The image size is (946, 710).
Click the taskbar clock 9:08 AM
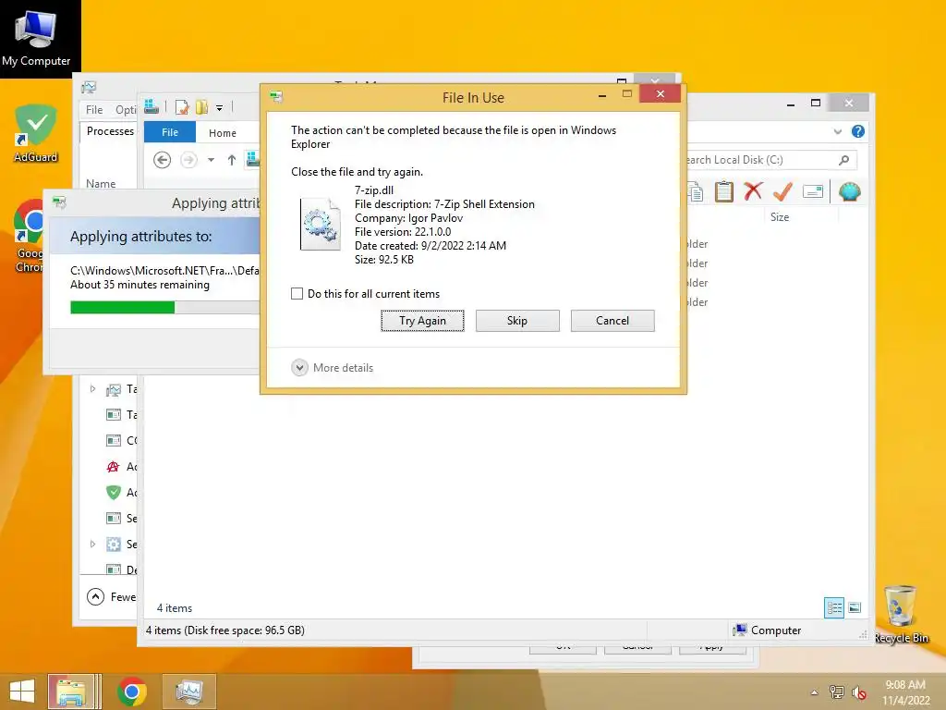905,685
